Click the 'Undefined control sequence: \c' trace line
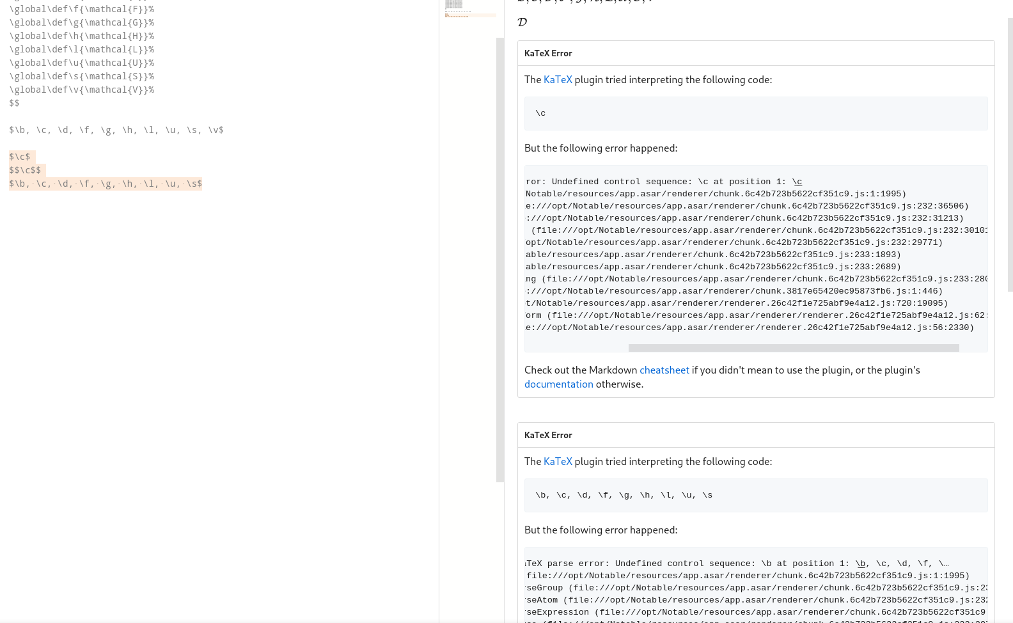The image size is (1013, 623). 664,182
